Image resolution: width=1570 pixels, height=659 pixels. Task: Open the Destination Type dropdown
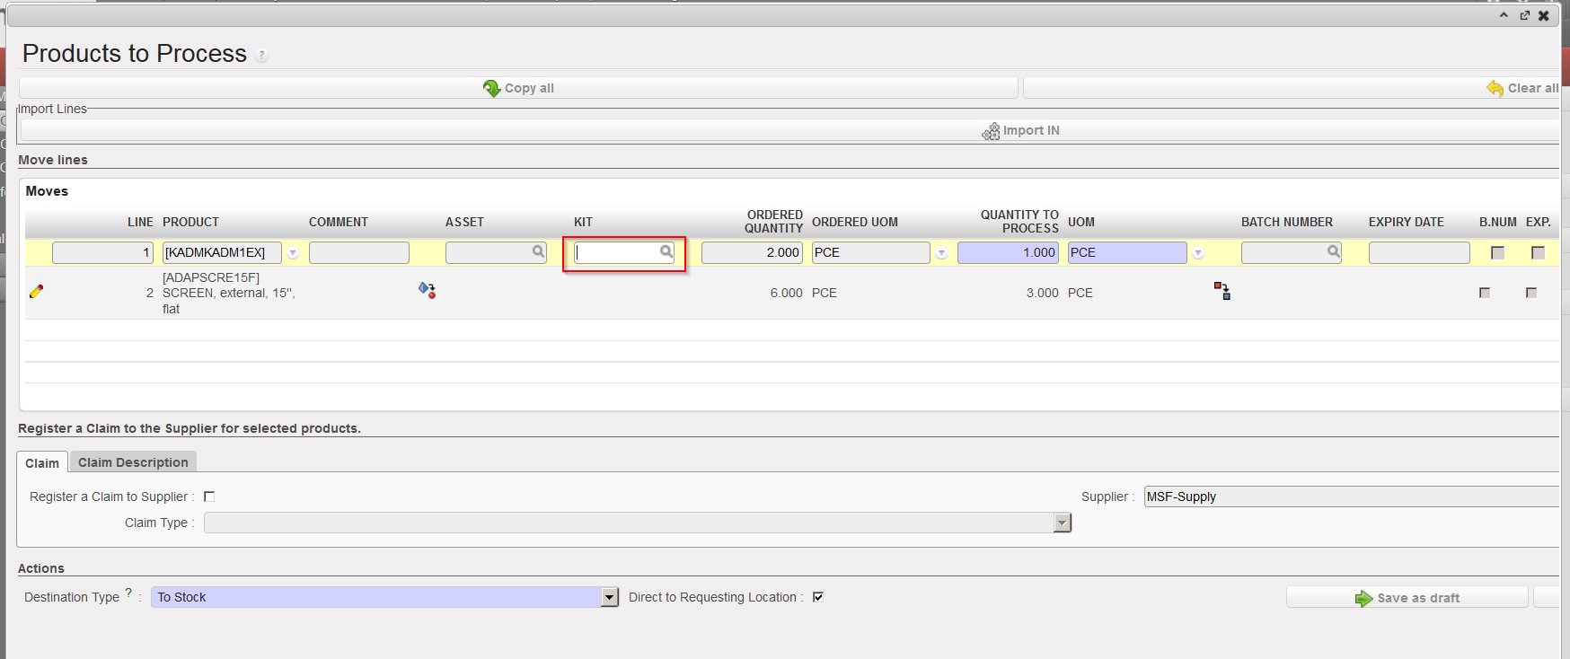pos(610,597)
